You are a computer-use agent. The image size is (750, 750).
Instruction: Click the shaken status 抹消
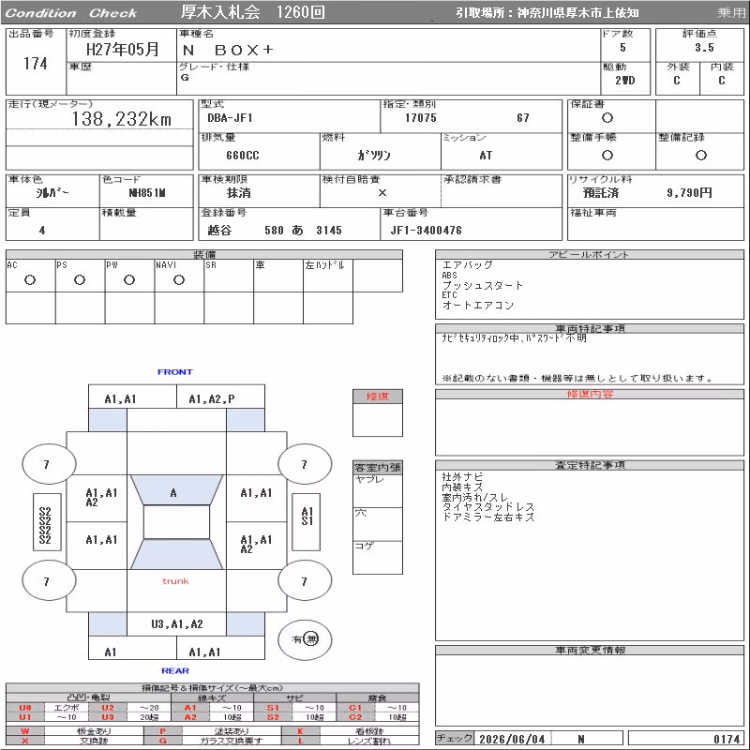(x=239, y=193)
